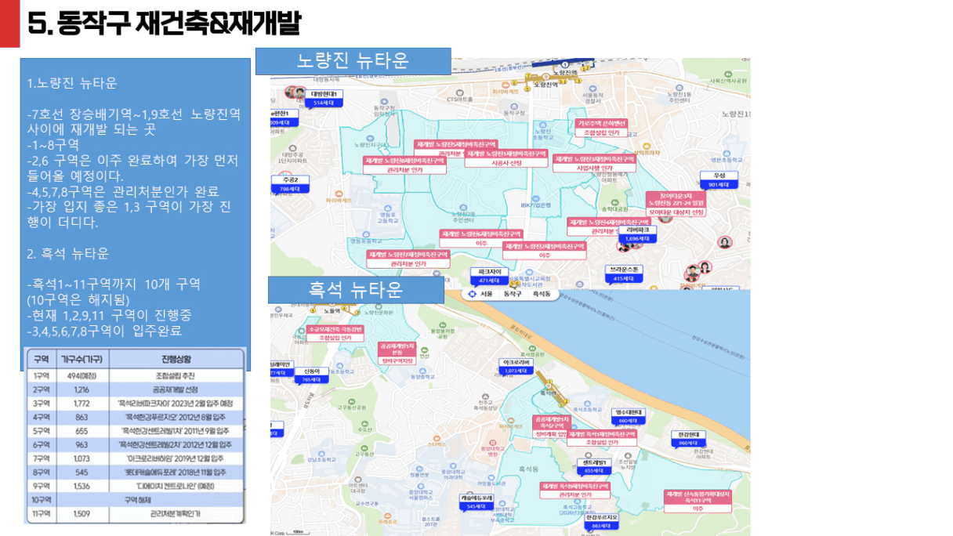The width and height of the screenshot is (953, 536).
Task: Click the table cell value 1,536
Action: [81, 486]
